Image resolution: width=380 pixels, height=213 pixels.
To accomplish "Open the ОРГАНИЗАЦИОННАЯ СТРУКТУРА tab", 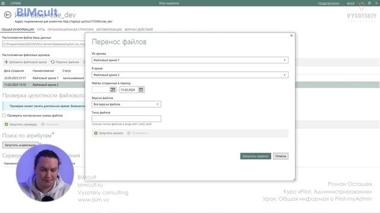I will pyautogui.click(x=71, y=30).
